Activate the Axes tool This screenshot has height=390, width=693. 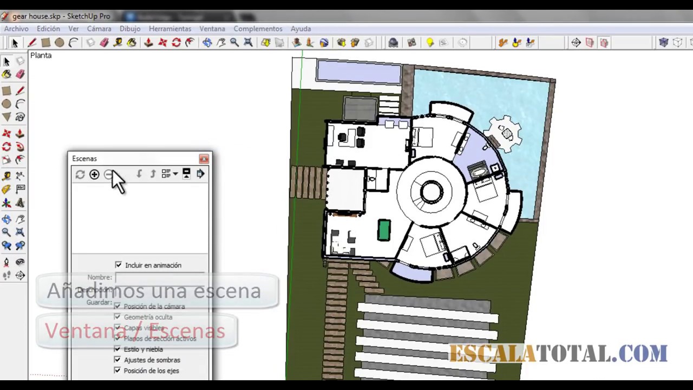point(6,203)
